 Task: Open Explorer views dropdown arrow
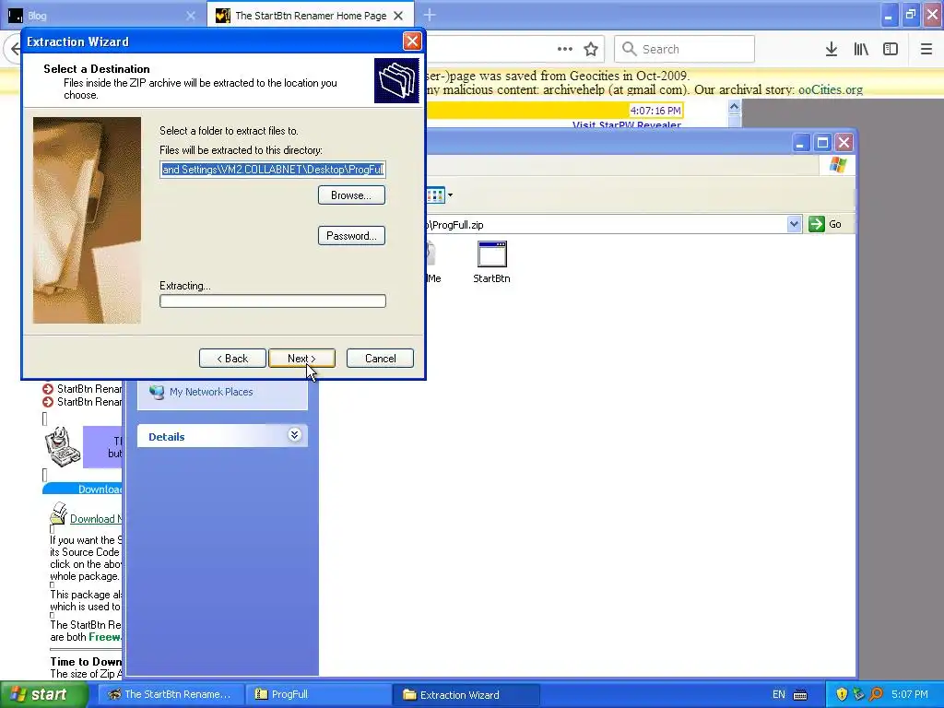[x=450, y=195]
